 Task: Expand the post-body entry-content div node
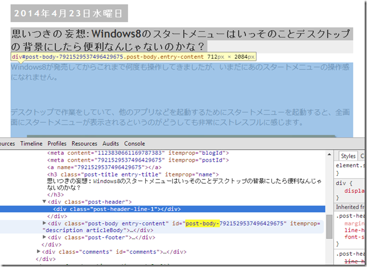click(44, 223)
